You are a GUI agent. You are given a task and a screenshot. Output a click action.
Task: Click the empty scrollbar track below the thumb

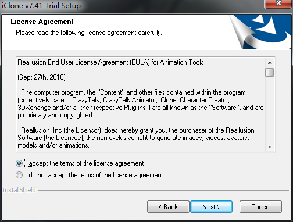point(270,110)
